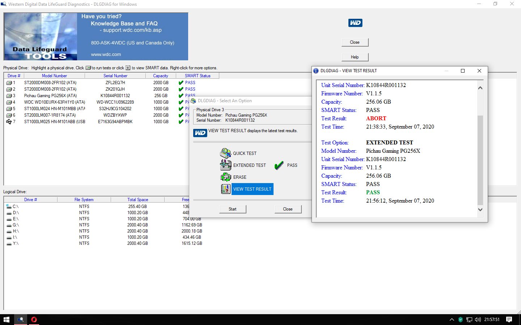Click drive 4 disk icon

click(x=9, y=102)
